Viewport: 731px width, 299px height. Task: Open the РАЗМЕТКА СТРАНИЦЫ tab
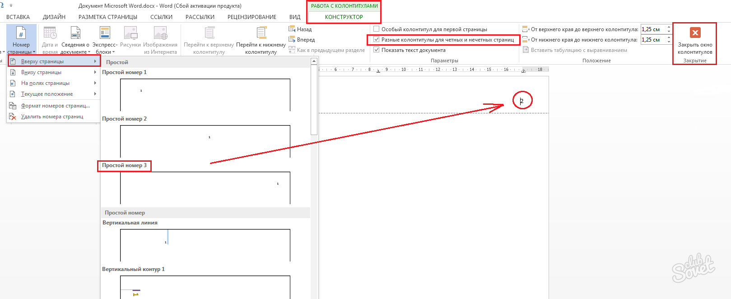coord(108,17)
